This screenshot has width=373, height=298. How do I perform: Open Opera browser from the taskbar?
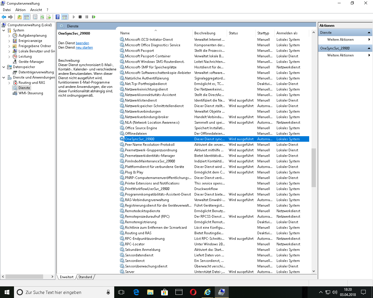193,292
